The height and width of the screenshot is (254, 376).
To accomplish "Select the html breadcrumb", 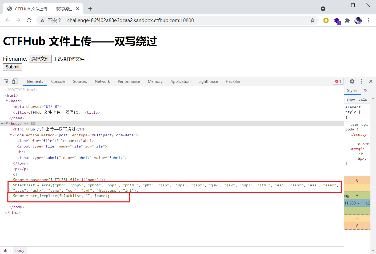I will point(7,251).
